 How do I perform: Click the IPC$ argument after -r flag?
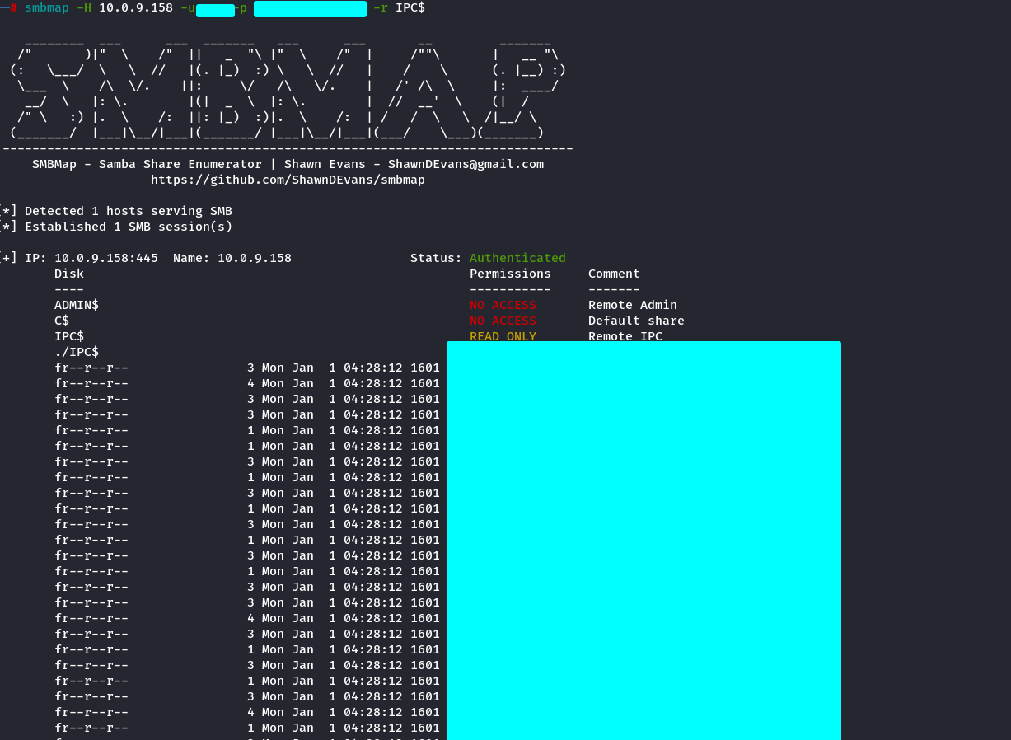click(x=410, y=7)
